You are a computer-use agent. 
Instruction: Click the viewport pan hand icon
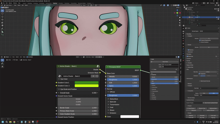click(x=180, y=20)
